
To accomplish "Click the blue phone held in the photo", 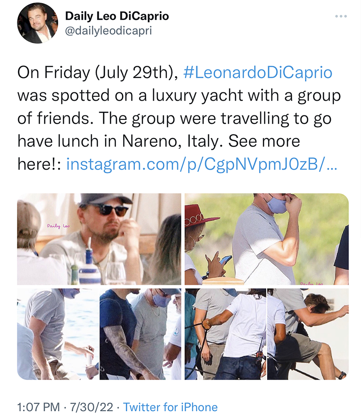I will tap(225, 260).
